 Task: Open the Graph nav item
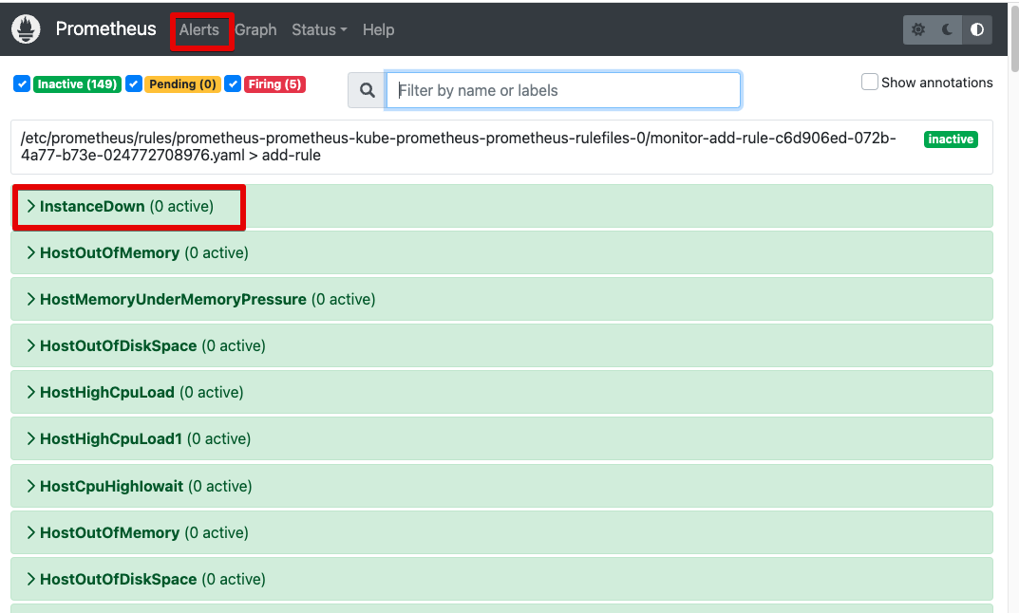pos(255,29)
